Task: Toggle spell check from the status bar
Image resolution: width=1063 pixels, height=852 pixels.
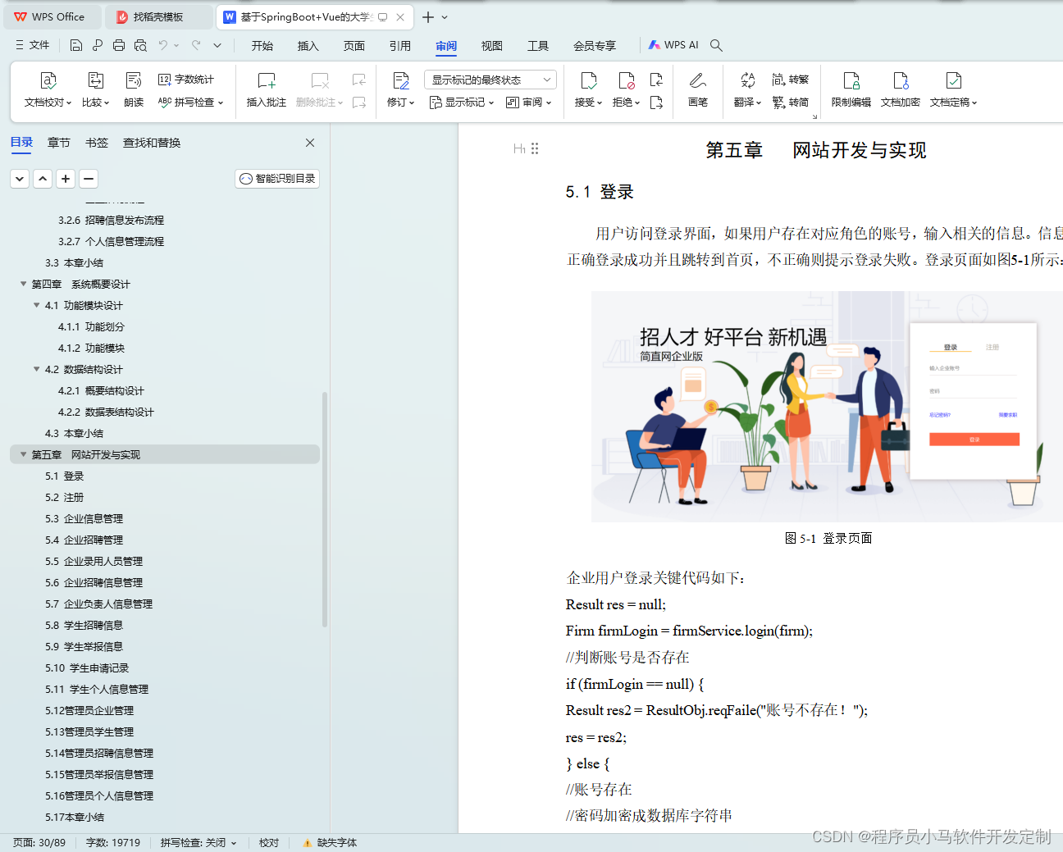Action: pyautogui.click(x=197, y=842)
